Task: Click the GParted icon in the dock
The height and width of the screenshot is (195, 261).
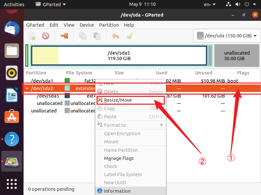Action: 12,161
